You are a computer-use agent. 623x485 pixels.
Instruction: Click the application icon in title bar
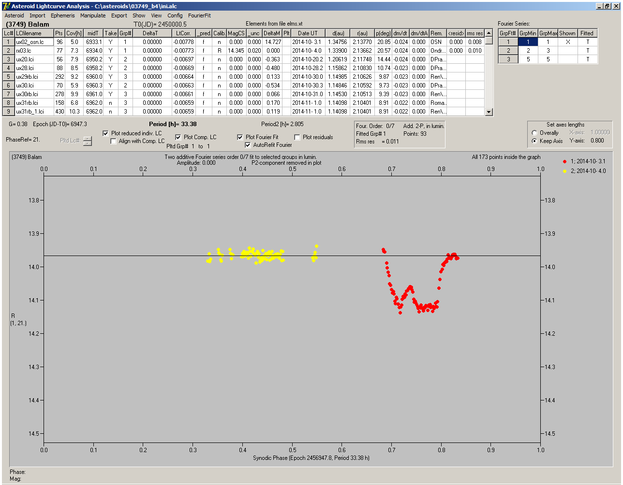point(5,6)
